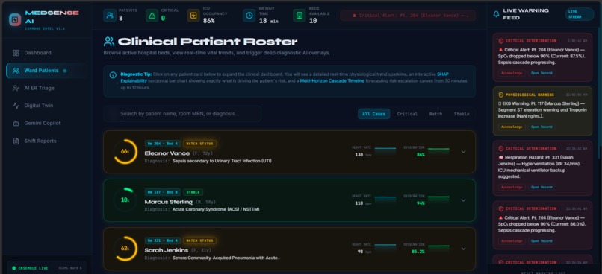Acknowledge the Marcus Sterling EKG warning
This screenshot has width=602, height=274.
[x=512, y=127]
